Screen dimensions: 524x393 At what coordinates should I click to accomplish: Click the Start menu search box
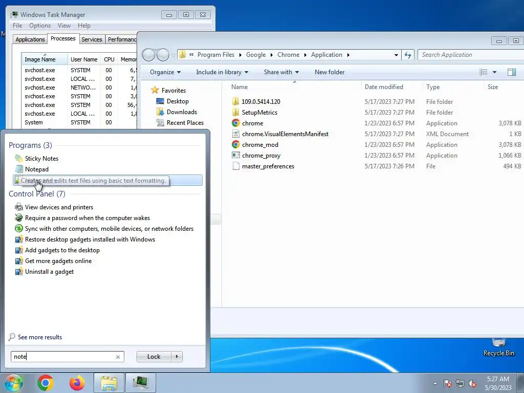(67, 357)
